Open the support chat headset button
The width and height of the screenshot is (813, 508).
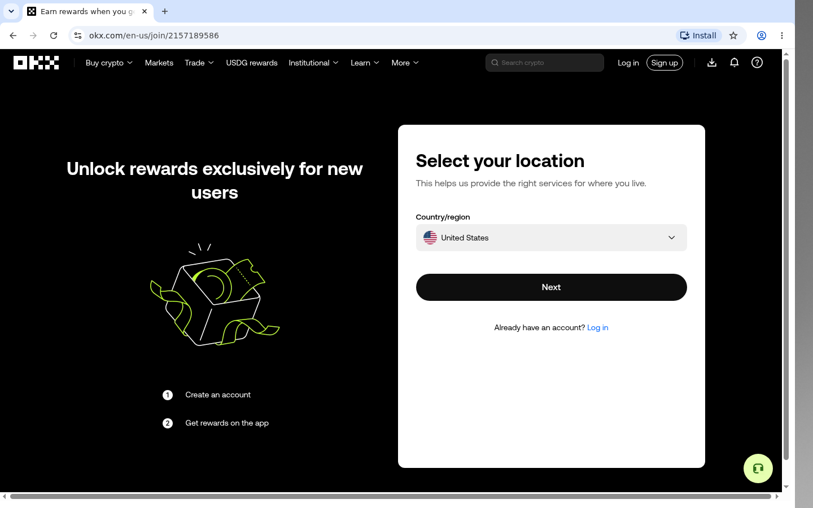(x=758, y=468)
